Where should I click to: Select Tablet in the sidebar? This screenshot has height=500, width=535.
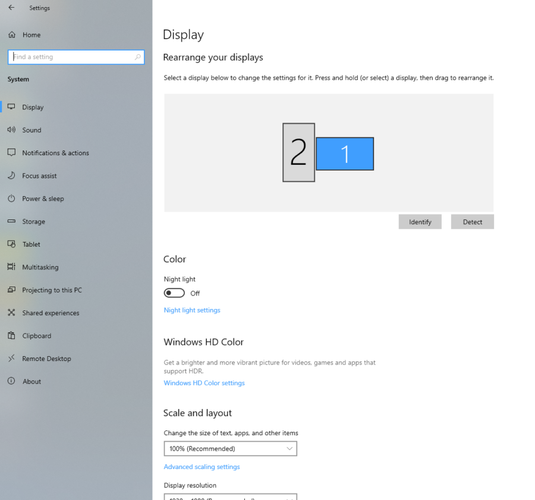[x=76, y=244]
